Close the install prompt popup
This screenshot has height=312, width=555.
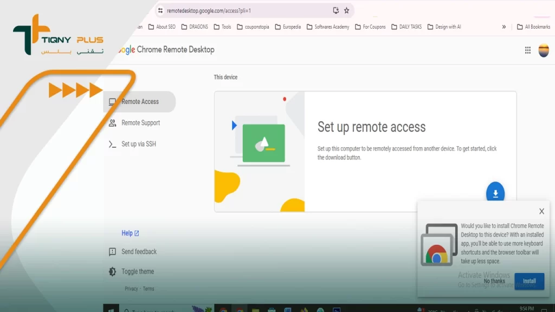[541, 211]
